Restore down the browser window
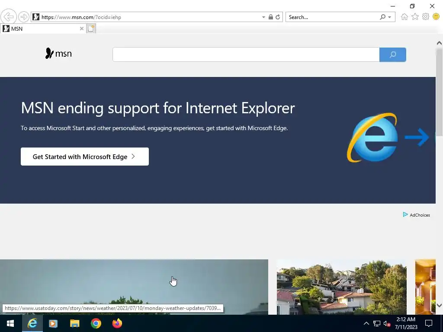The width and height of the screenshot is (443, 332). point(412,6)
